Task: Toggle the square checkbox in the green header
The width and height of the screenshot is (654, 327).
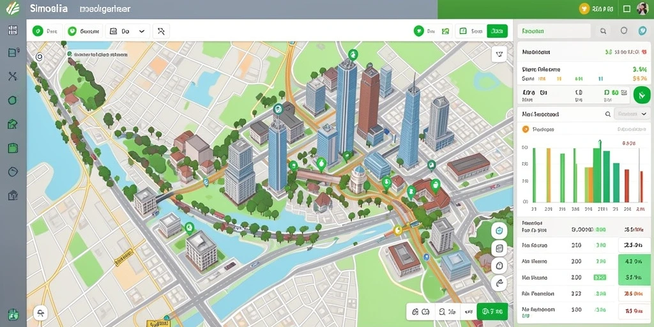Action: (627, 9)
